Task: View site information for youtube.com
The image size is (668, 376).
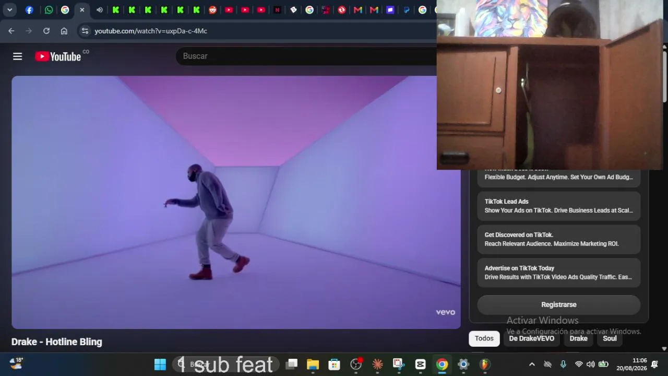Action: [x=85, y=31]
